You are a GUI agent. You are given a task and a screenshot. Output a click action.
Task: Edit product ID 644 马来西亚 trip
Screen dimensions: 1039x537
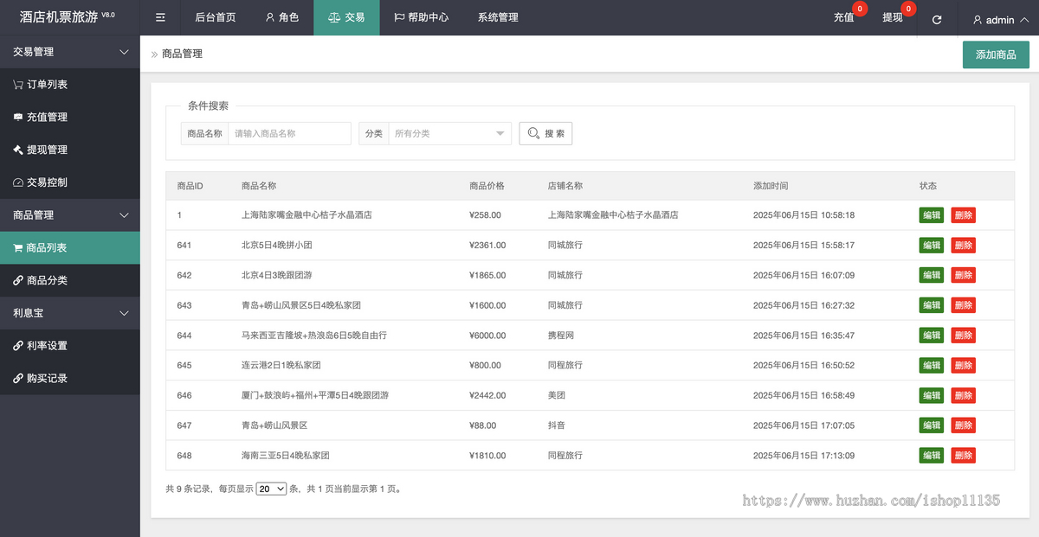pos(932,336)
